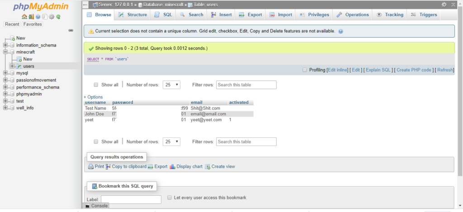Image resolution: width=463 pixels, height=212 pixels.
Task: Expand the phpmyadmin database node
Action: coord(5,94)
